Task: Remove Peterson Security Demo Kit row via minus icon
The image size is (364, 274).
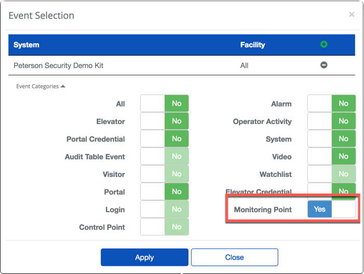Action: [324, 65]
